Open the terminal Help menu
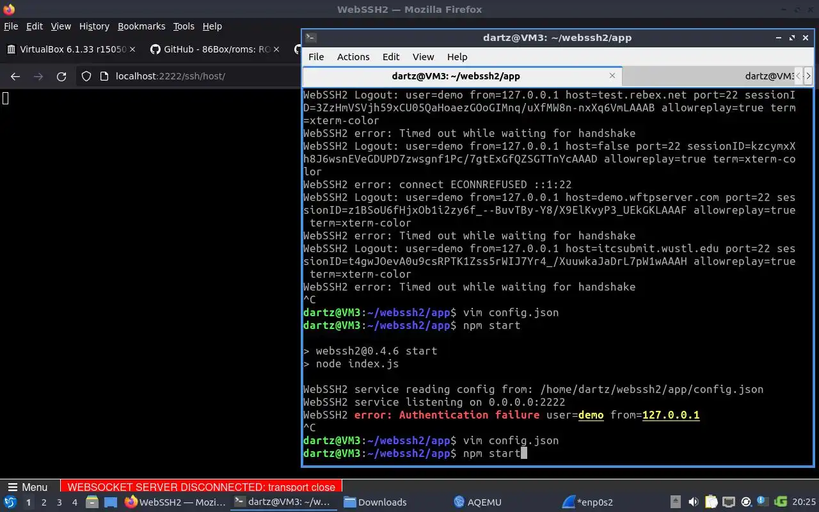Screen dimensions: 819x512 tap(457, 57)
